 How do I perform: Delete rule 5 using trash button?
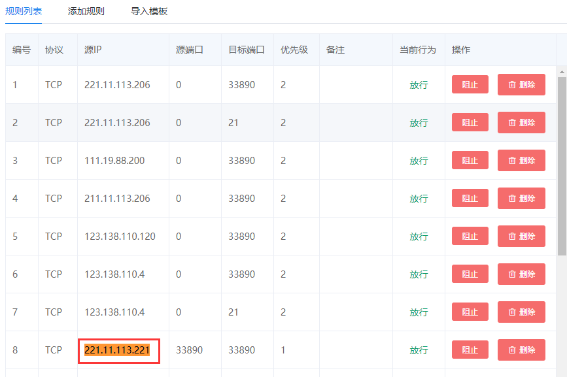click(x=521, y=237)
